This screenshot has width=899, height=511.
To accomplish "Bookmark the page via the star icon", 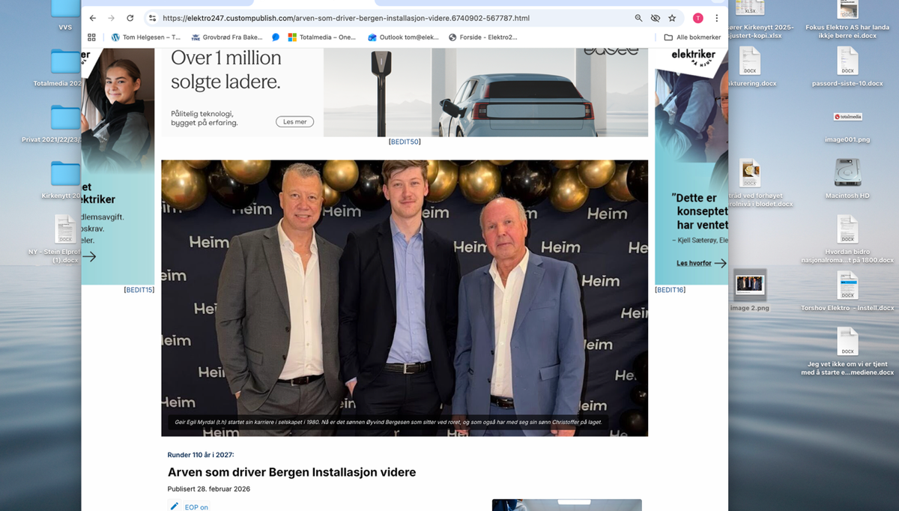I will (672, 17).
